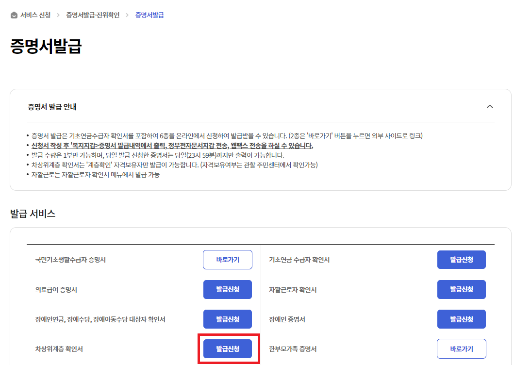Select the 증명서발급 breadcrumb item
Viewport: 531px width, 365px height.
[x=149, y=15]
